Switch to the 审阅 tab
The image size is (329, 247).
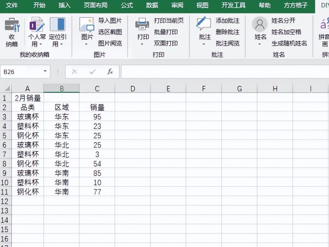(177, 5)
